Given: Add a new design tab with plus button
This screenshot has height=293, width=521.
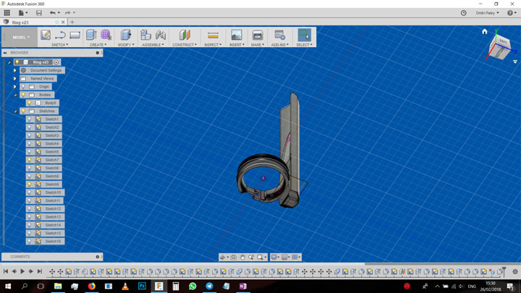Looking at the screenshot, I should pyautogui.click(x=72, y=22).
